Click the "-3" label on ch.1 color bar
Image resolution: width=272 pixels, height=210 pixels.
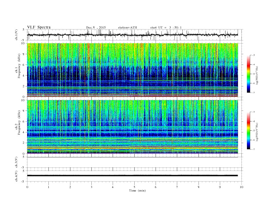pos(253,55)
